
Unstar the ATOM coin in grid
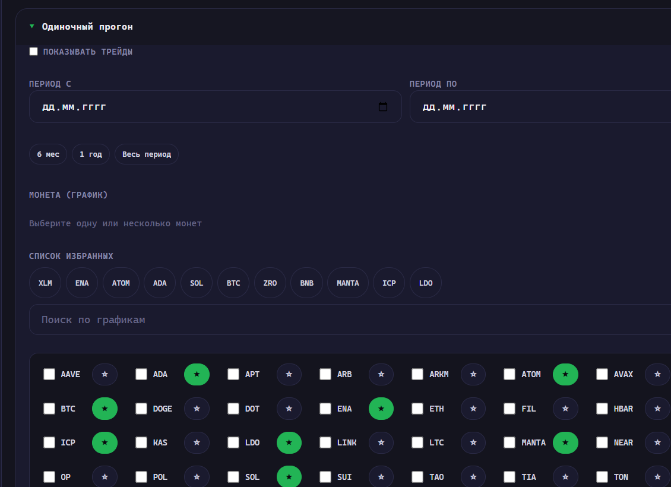pos(565,374)
